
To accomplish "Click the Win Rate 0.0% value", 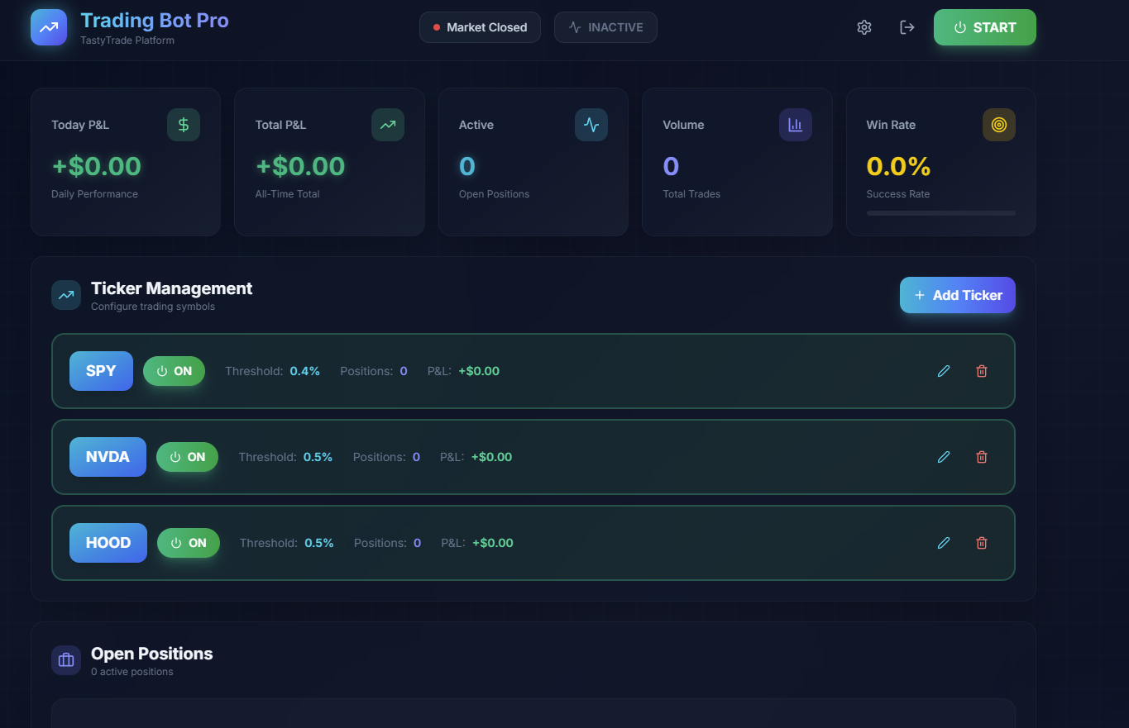I will click(898, 166).
